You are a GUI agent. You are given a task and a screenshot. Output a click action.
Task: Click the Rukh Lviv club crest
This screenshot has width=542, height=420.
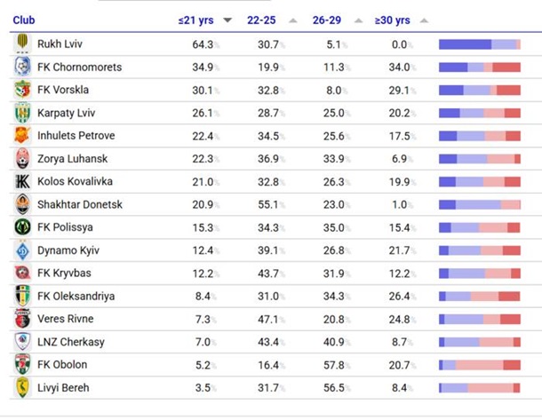pos(22,44)
